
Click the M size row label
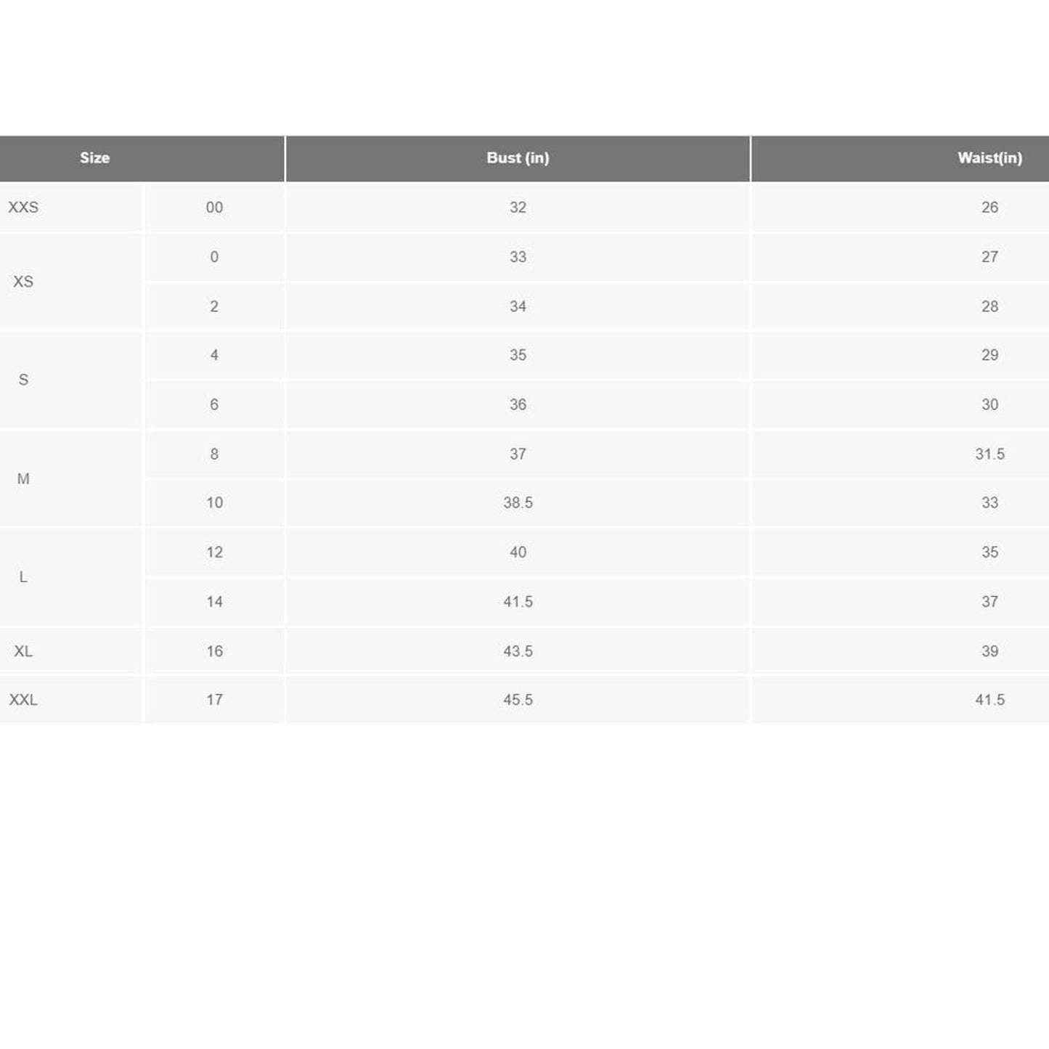23,479
